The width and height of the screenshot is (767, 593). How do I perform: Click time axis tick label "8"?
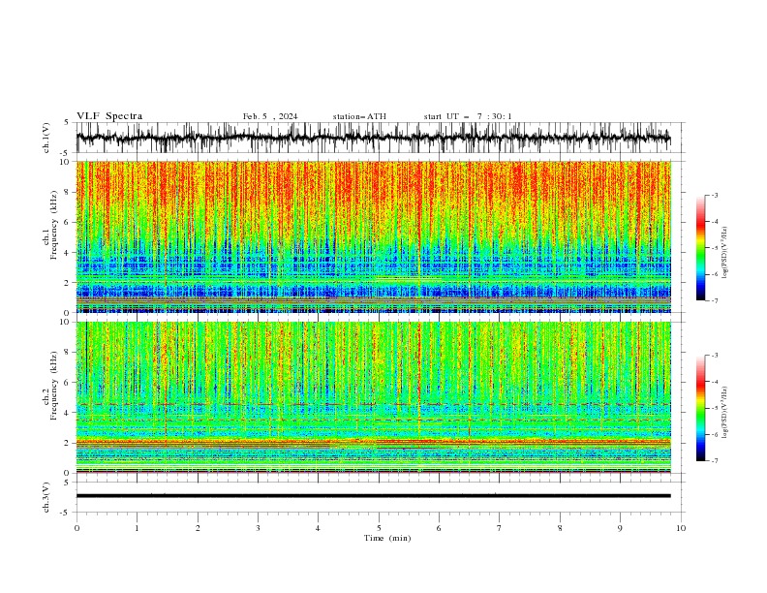pos(560,528)
